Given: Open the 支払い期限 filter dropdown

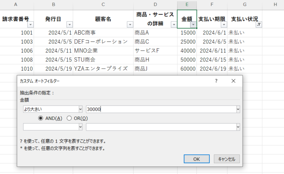Looking at the screenshot, I should [x=224, y=25].
